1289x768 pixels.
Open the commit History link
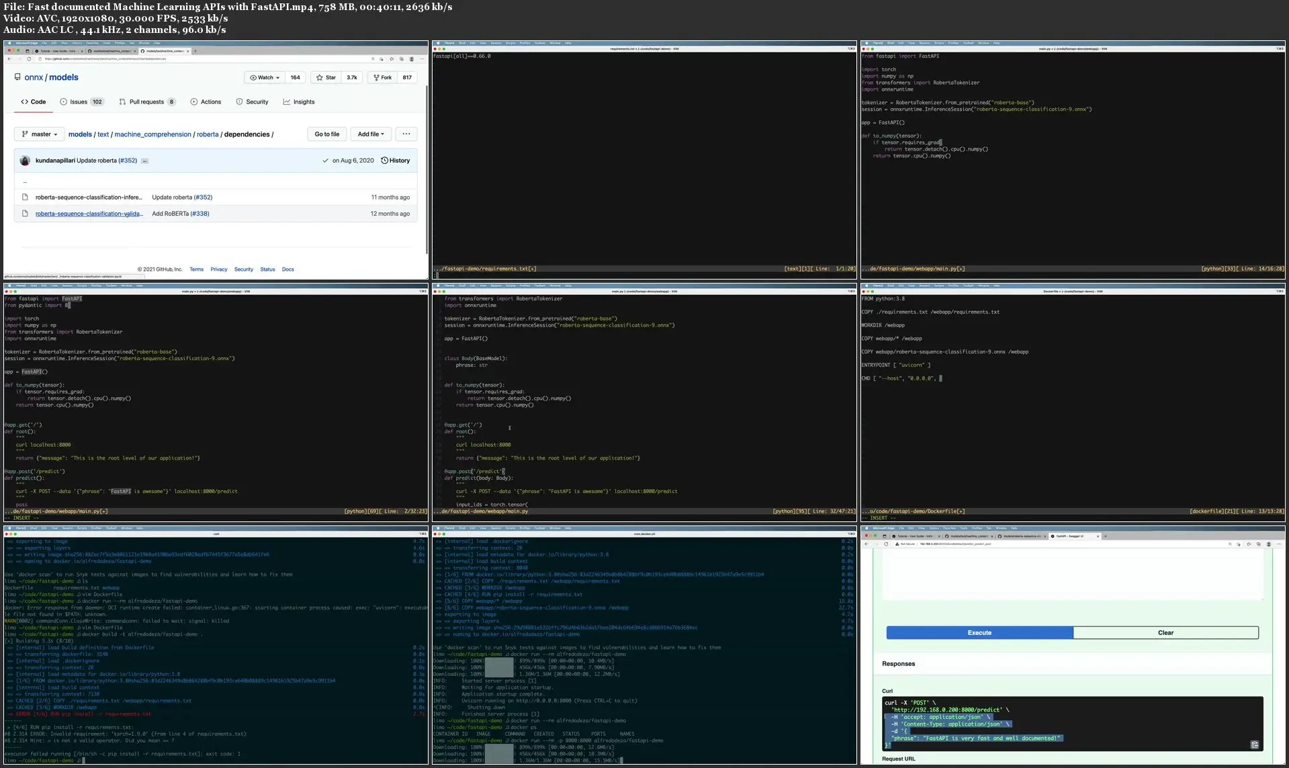(395, 161)
